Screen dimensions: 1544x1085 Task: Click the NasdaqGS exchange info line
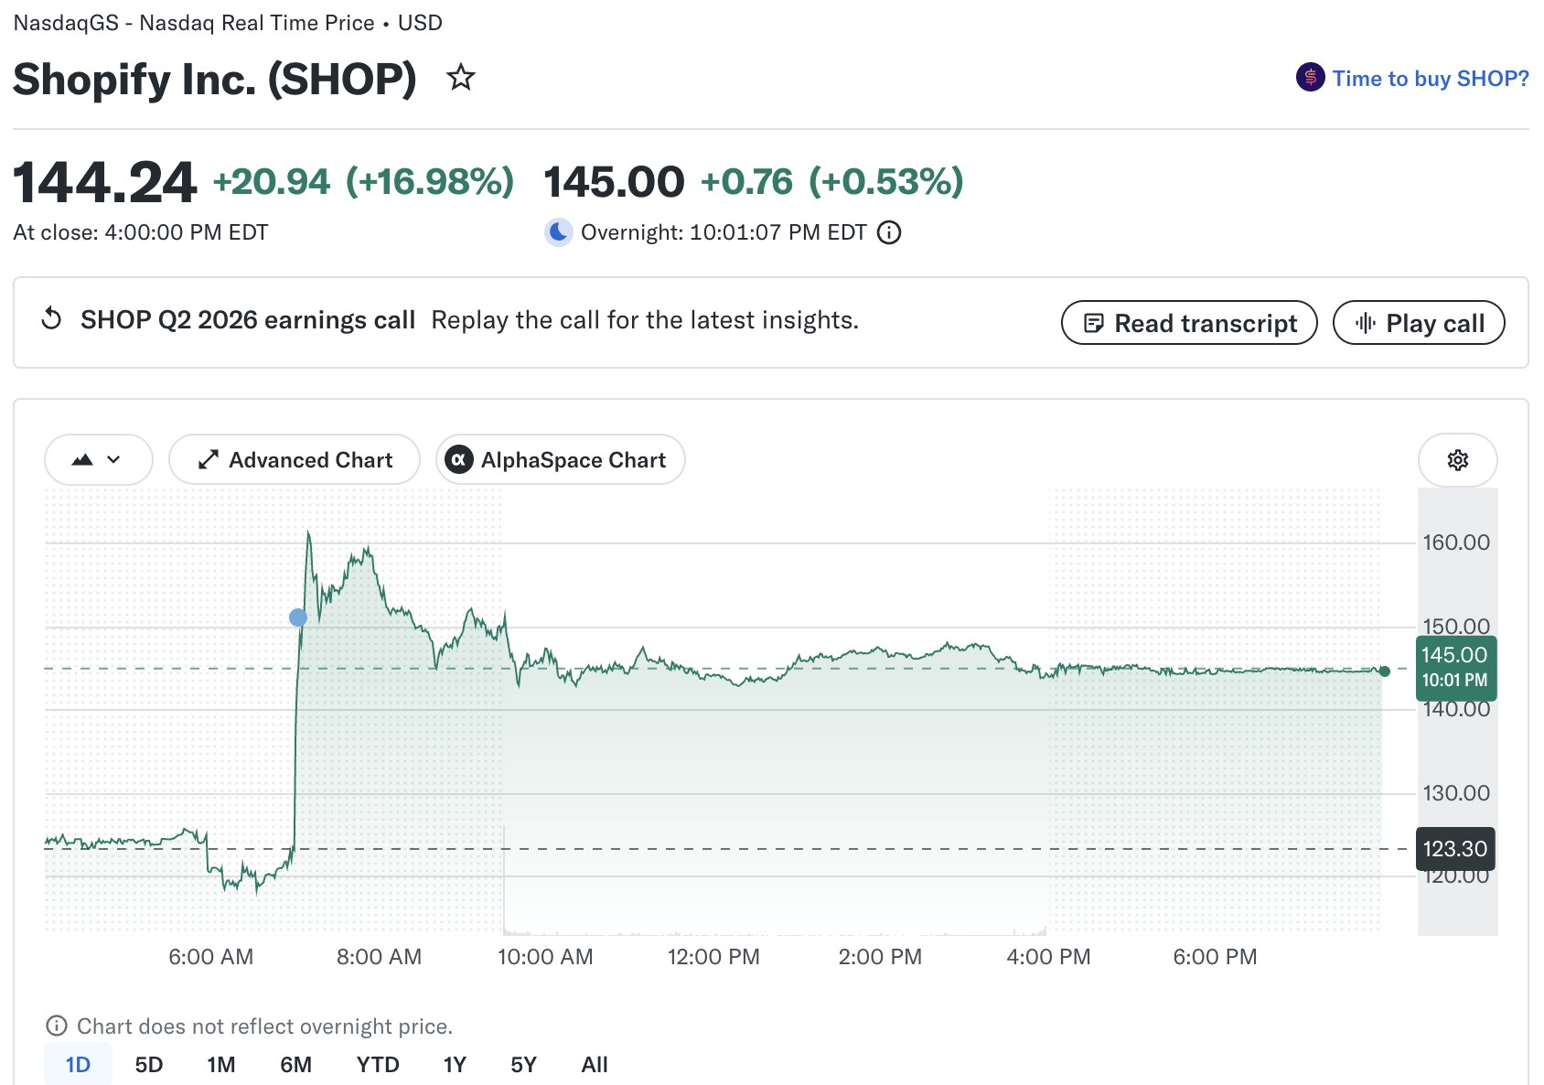tap(228, 23)
